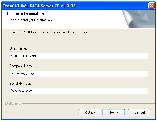Click the 'Serial Number:' label
Screen dimensions: 157x121
(20, 84)
